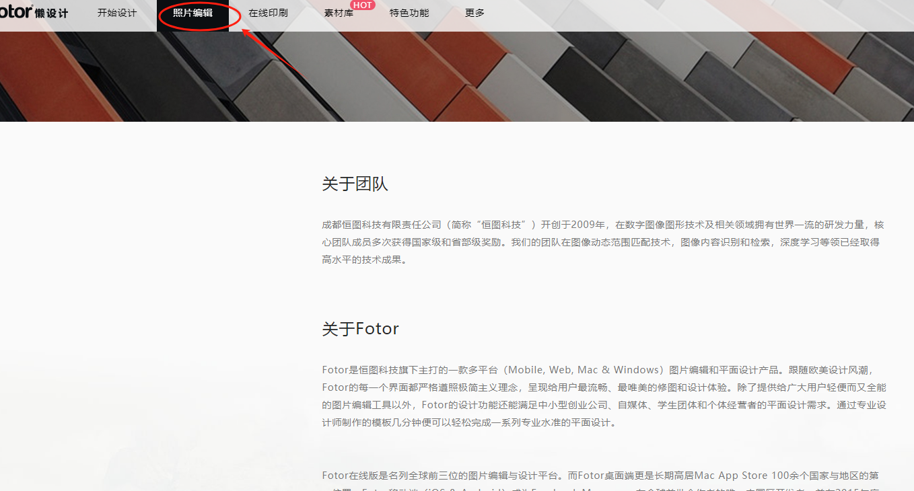Click the 关于团队 heading
Screen dimensions: 914x491
[355, 184]
